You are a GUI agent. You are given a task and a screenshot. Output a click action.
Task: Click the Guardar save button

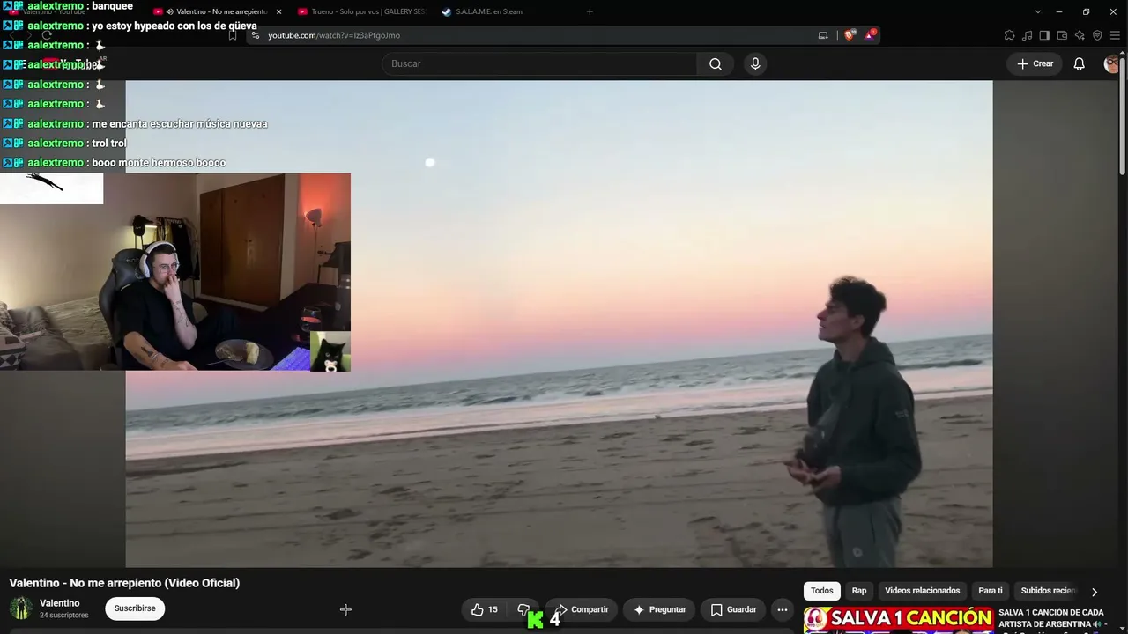click(x=734, y=609)
